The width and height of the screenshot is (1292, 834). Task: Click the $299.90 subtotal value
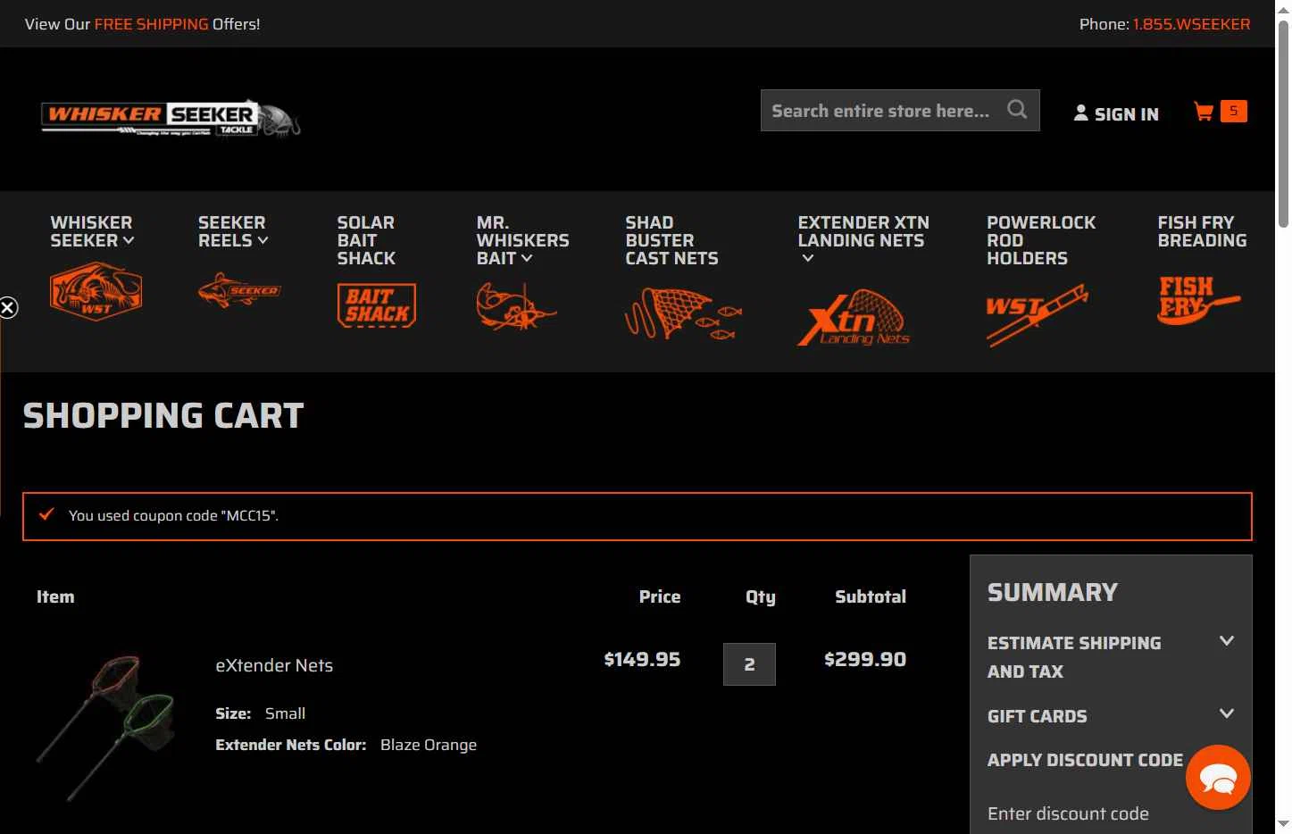pyautogui.click(x=865, y=659)
